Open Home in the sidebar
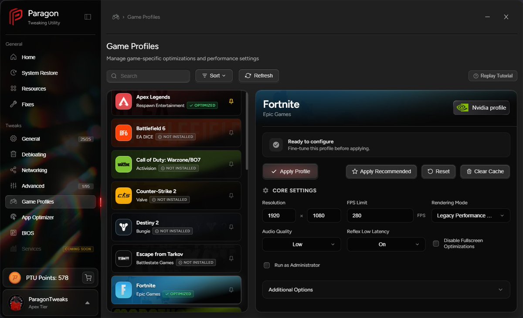The width and height of the screenshot is (523, 318). pyautogui.click(x=51, y=57)
